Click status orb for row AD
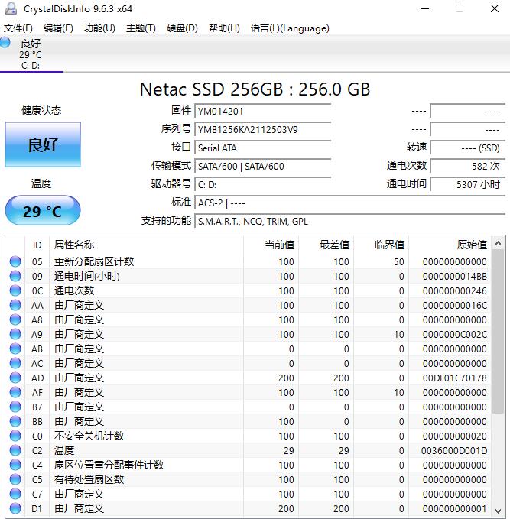The width and height of the screenshot is (510, 519). (x=15, y=378)
